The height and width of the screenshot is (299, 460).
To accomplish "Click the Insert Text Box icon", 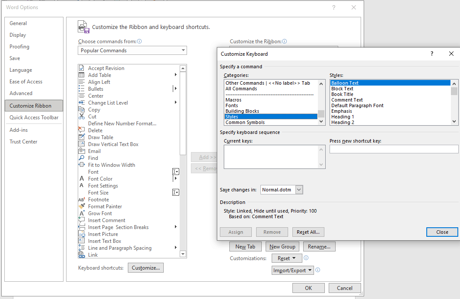I will pos(82,241).
